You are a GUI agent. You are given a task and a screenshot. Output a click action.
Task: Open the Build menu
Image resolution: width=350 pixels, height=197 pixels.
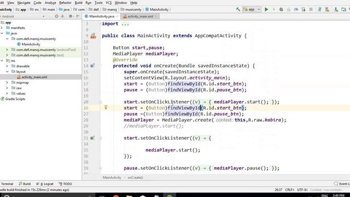coord(78,3)
